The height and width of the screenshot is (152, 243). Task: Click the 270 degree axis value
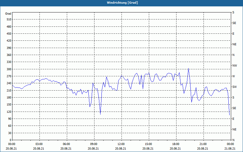[9, 76]
